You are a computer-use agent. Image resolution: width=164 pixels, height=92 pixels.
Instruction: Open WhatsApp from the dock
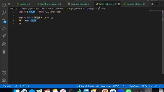pyautogui.click(x=128, y=91)
